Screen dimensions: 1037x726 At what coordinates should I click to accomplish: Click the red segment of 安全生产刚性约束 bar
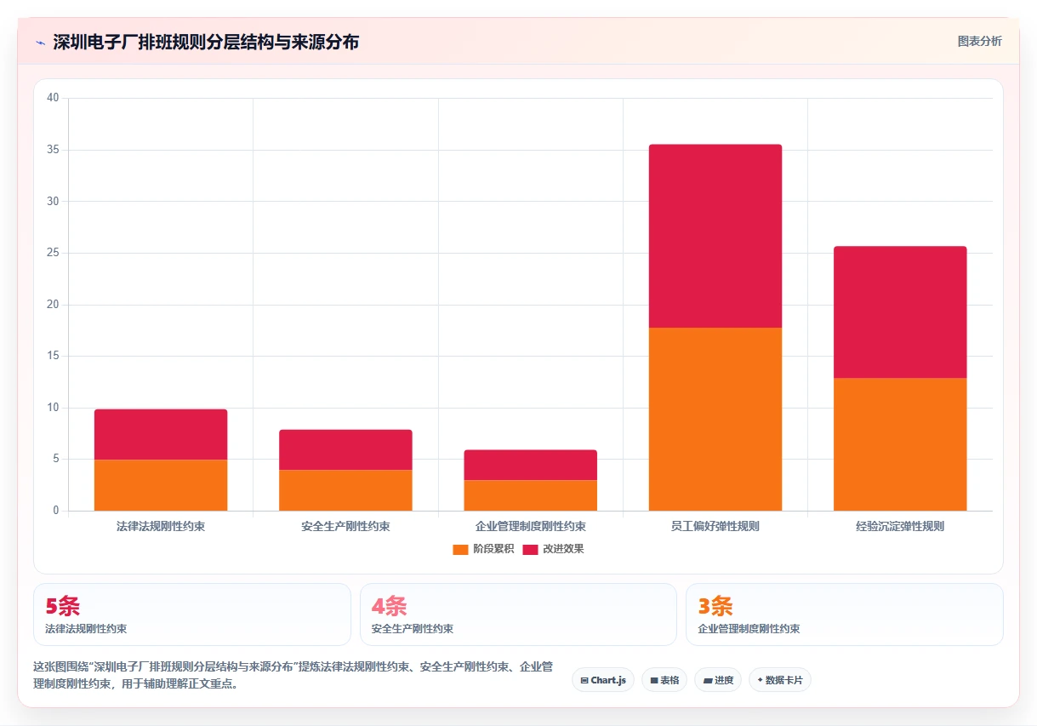coord(345,449)
